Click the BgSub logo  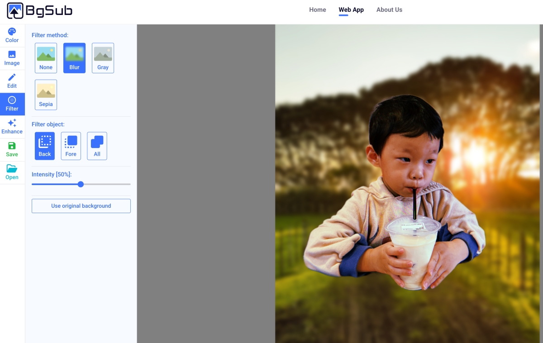40,11
